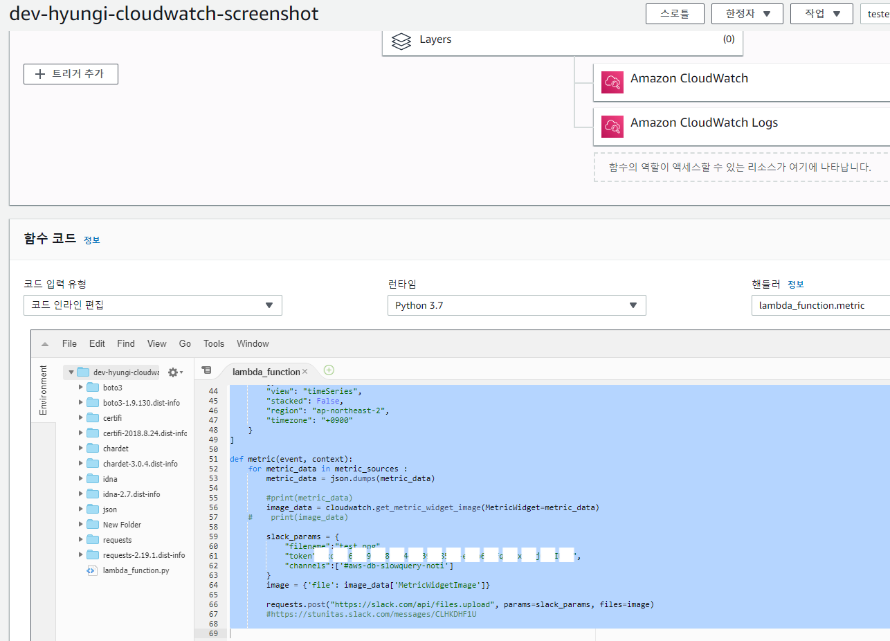Open the Edit menu
890x641 pixels.
(x=97, y=344)
